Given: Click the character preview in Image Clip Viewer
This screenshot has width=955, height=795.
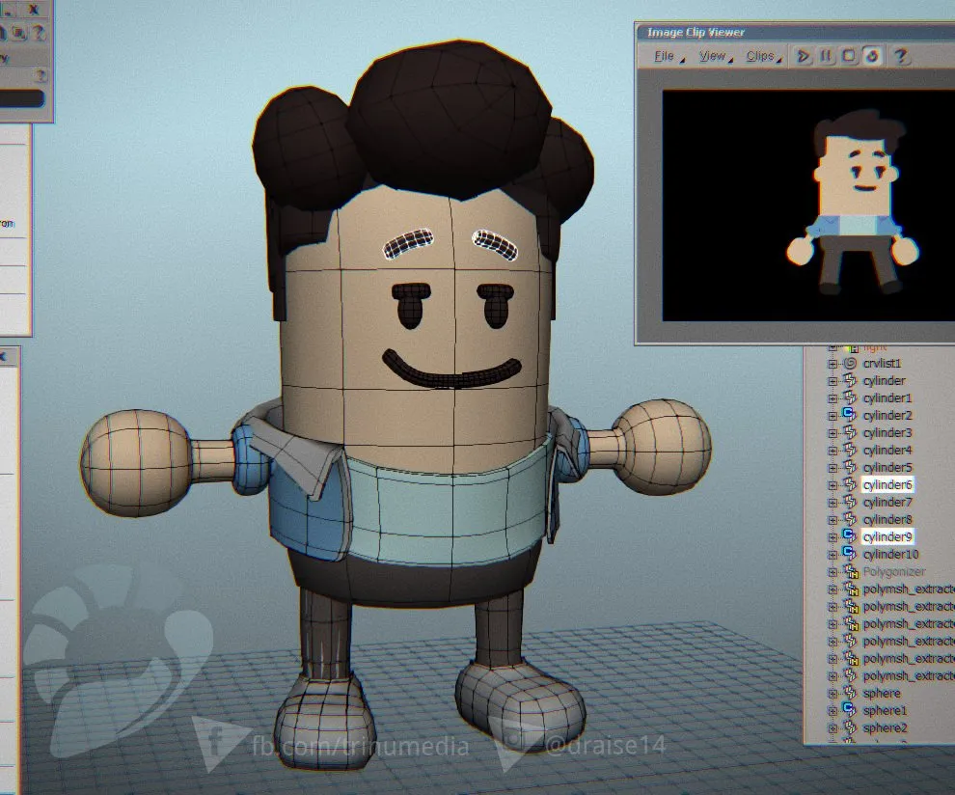Looking at the screenshot, I should click(854, 201).
